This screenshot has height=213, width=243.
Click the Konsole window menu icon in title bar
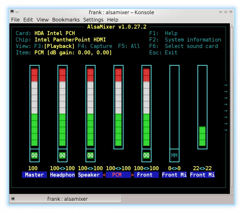pyautogui.click(x=12, y=12)
